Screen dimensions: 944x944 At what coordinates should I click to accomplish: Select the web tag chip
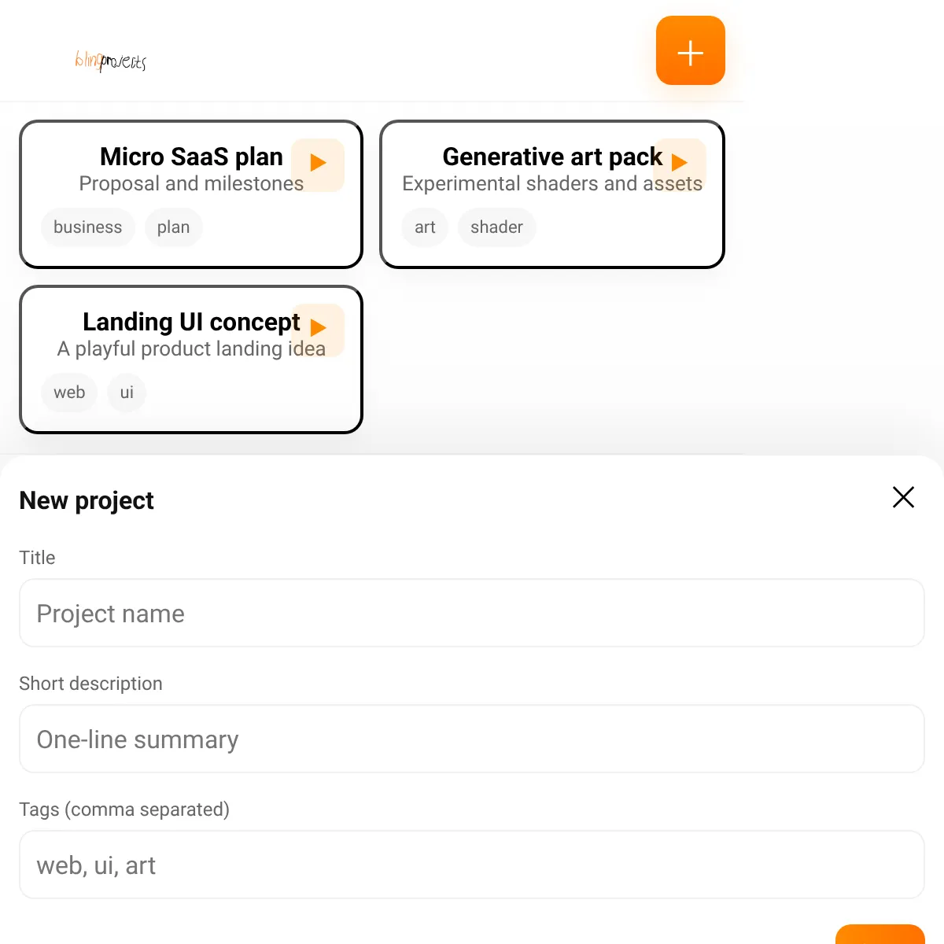click(x=69, y=393)
